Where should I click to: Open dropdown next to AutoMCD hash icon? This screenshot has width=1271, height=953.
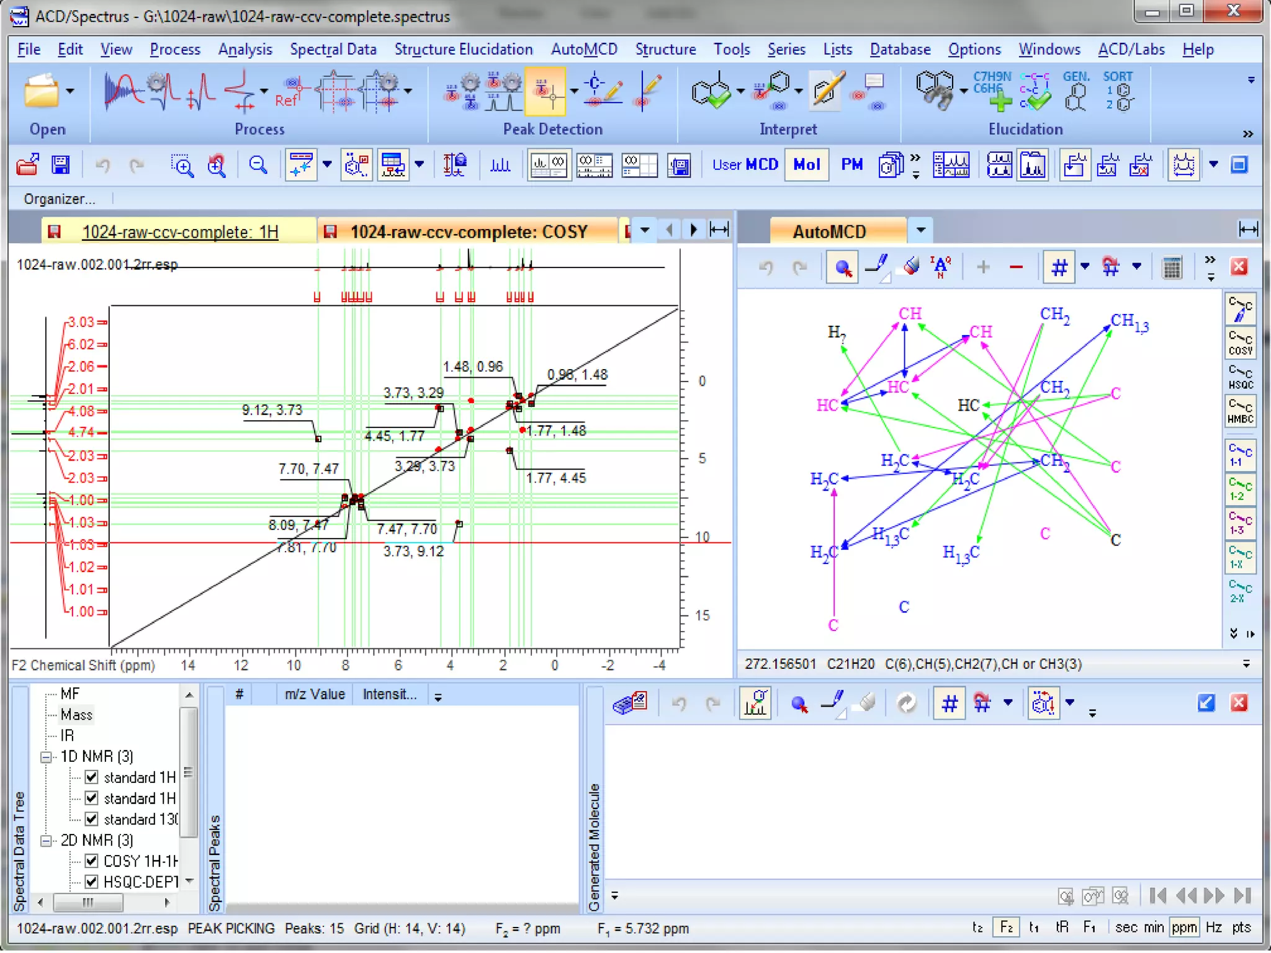tap(1085, 267)
